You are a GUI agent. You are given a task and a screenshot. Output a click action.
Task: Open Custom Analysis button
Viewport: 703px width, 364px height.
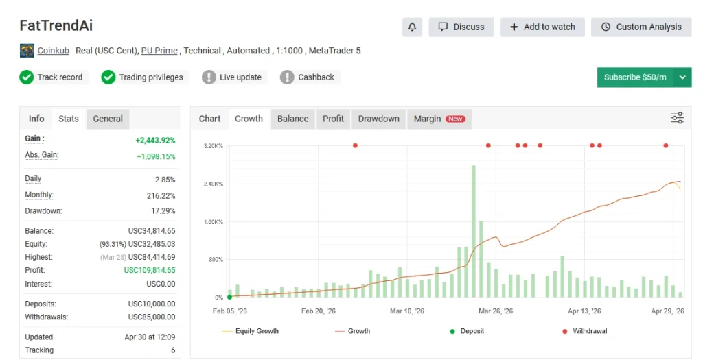point(641,27)
